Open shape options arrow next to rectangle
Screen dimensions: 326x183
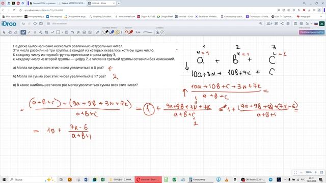coord(62,32)
